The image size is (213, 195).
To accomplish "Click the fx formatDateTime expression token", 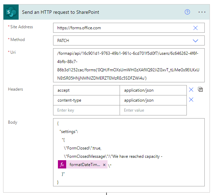I will (83, 164).
